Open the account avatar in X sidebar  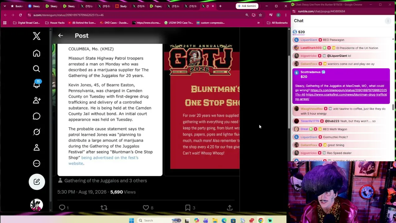click(x=37, y=205)
